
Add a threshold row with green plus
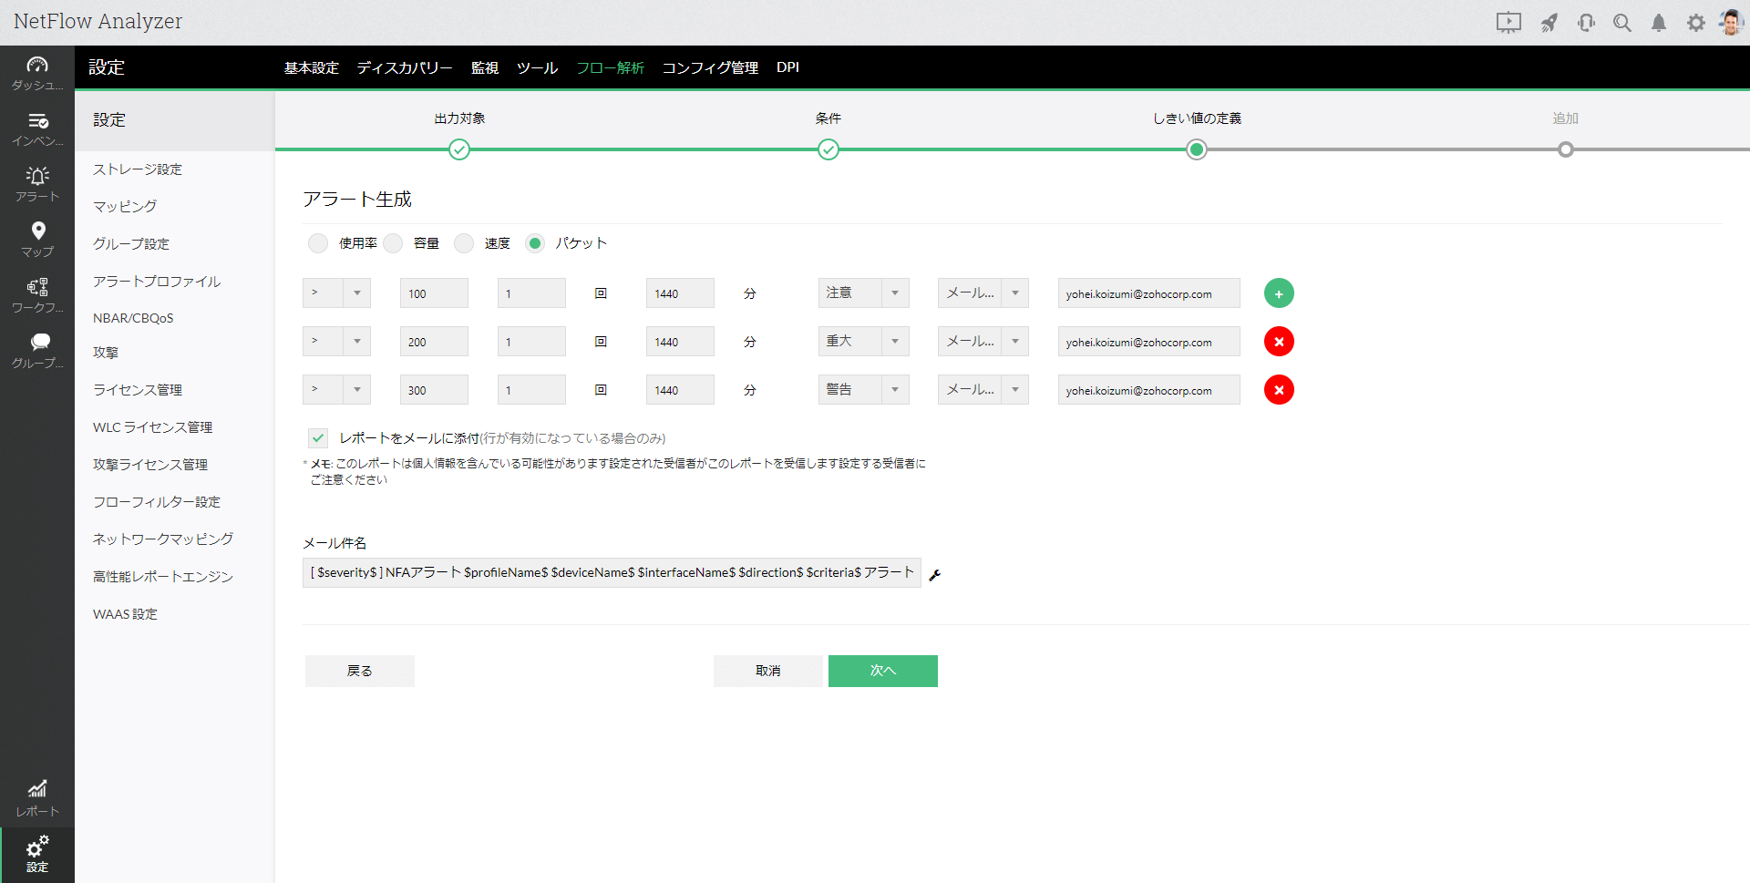[1279, 293]
